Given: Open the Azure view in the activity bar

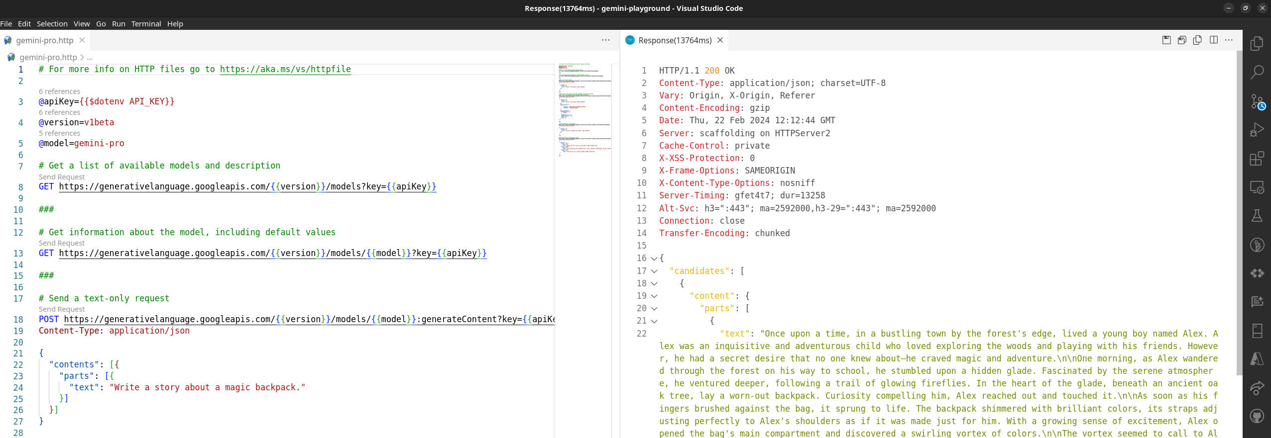Looking at the screenshot, I should pos(1257,359).
